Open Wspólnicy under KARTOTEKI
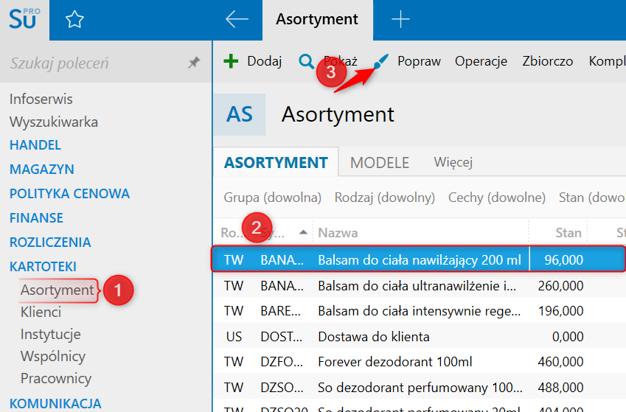This screenshot has height=412, width=626. point(52,356)
